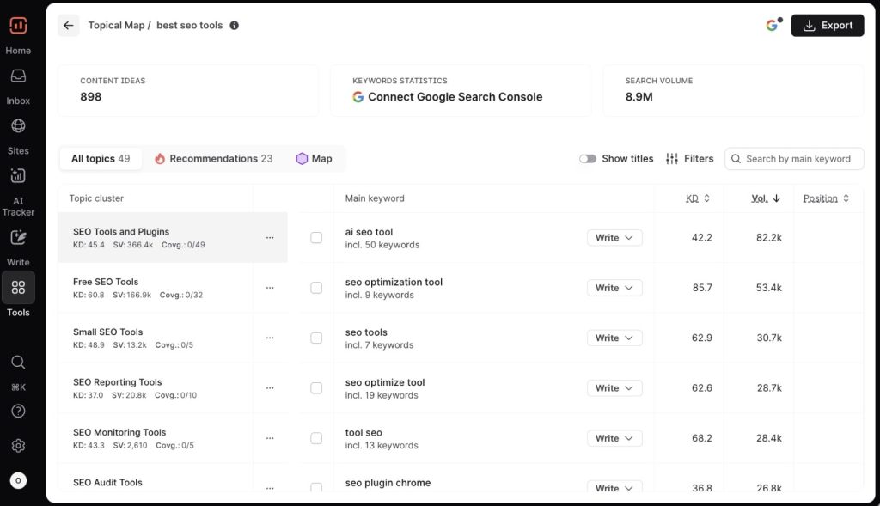Switch to All topics tab

pyautogui.click(x=101, y=159)
